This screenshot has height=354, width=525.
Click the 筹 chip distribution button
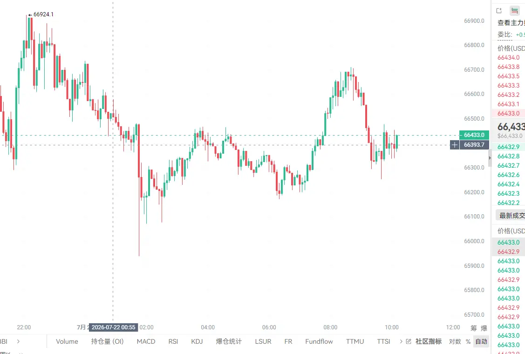(x=473, y=328)
